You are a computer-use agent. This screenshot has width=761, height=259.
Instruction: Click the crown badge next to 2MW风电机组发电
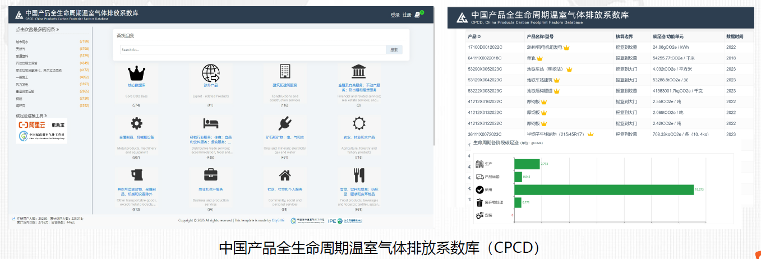(566, 48)
